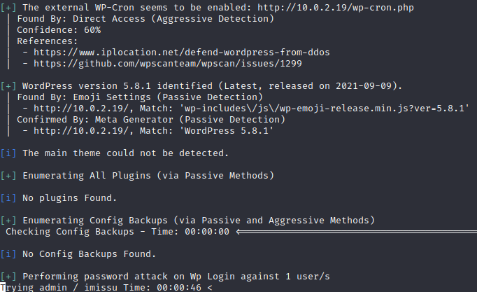Click the [+] marker beside Enumerating Config Backups
Viewport: 477px width, 292px height.
pyautogui.click(x=8, y=221)
